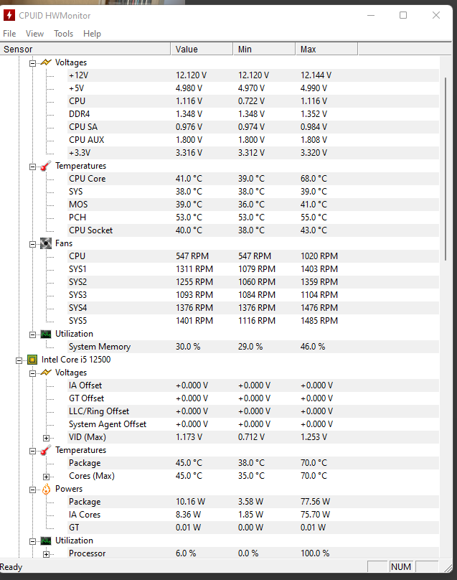
Task: Click the thermometer icon beside motherboard Temperatures
Action: (x=46, y=166)
